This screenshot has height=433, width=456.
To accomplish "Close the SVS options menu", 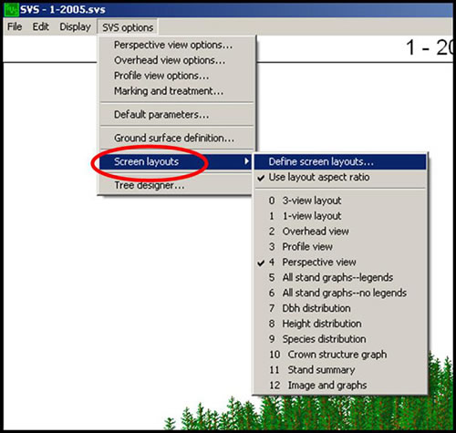I will click(x=128, y=27).
